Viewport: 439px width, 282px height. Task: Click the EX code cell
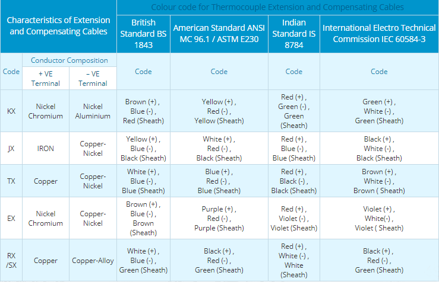pyautogui.click(x=11, y=219)
